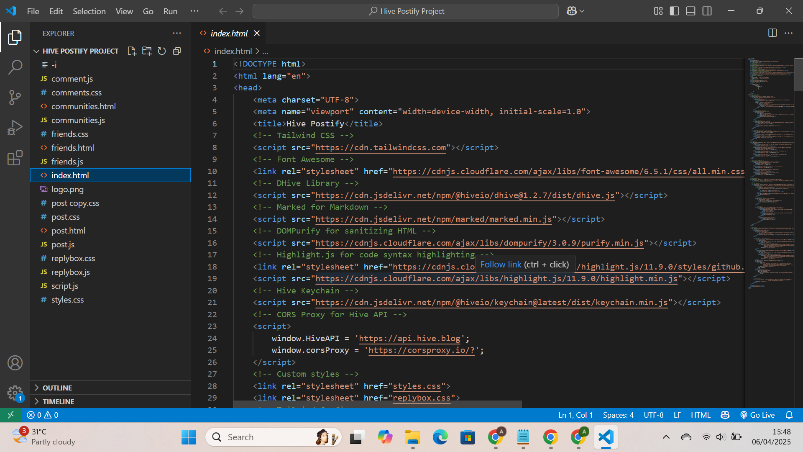This screenshot has height=452, width=803.
Task: Close the index.html editor tab
Action: click(257, 33)
